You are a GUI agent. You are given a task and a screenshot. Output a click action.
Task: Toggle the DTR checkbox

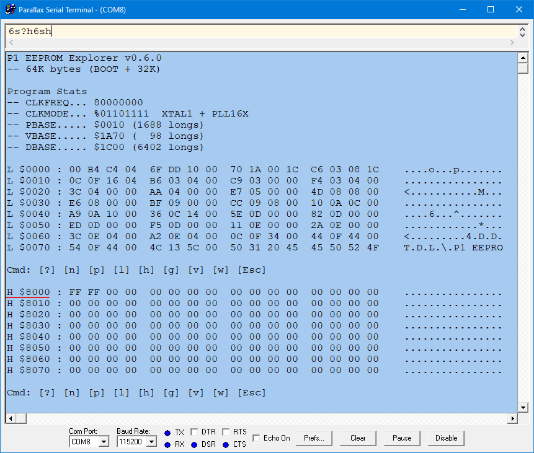(194, 432)
